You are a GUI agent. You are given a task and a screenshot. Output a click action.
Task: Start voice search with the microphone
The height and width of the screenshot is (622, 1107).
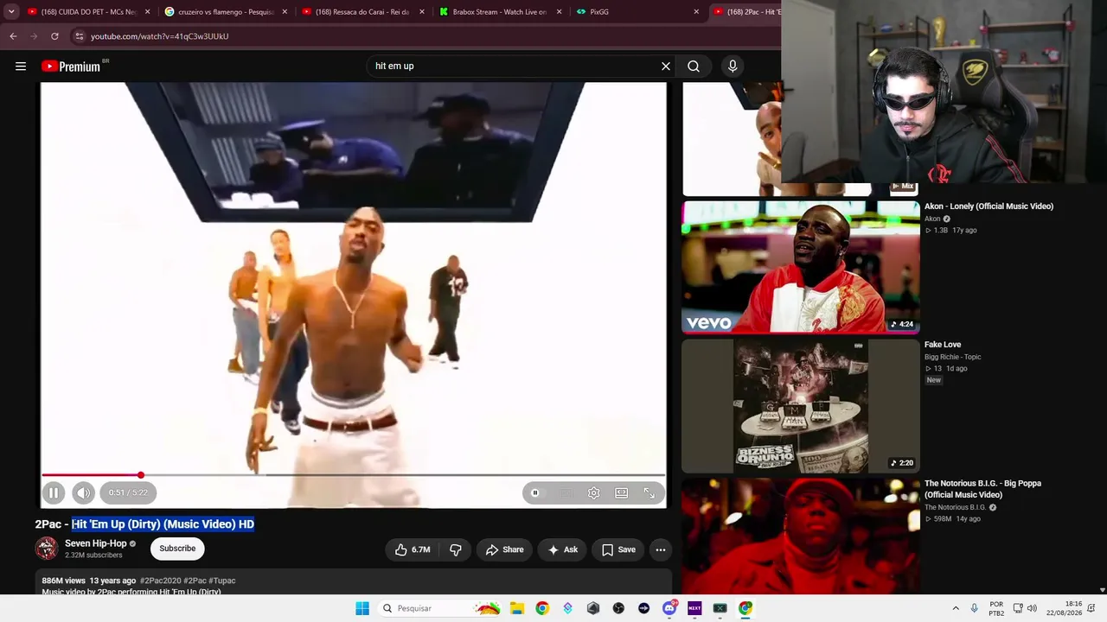pyautogui.click(x=733, y=67)
